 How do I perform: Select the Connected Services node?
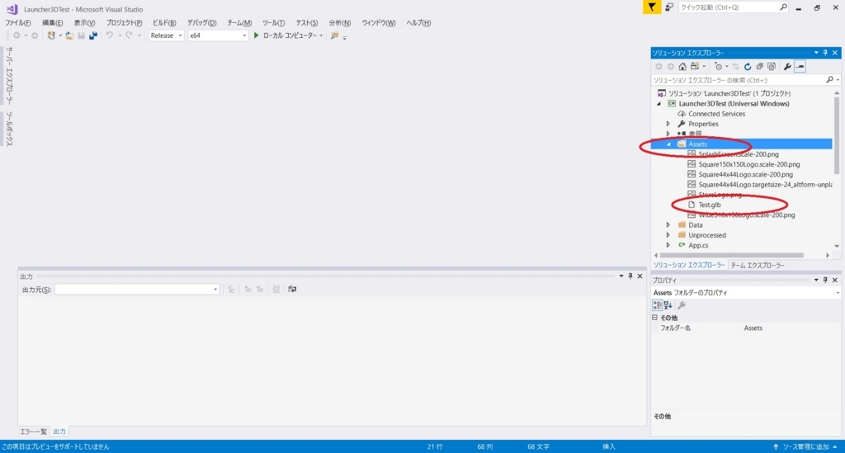click(716, 114)
